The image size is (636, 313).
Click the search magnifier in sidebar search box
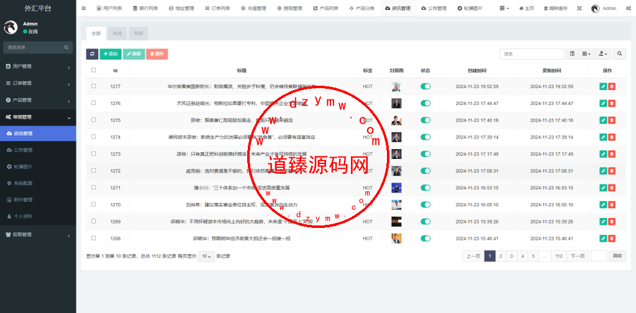pos(66,47)
